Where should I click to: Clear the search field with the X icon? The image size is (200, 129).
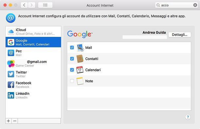(x=195, y=5)
